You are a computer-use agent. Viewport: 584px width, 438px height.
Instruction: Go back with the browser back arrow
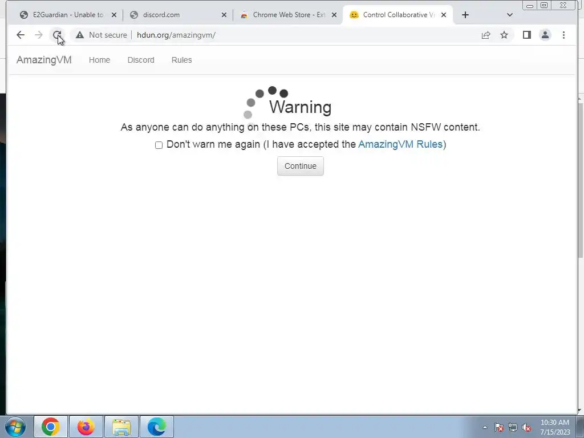(x=21, y=35)
